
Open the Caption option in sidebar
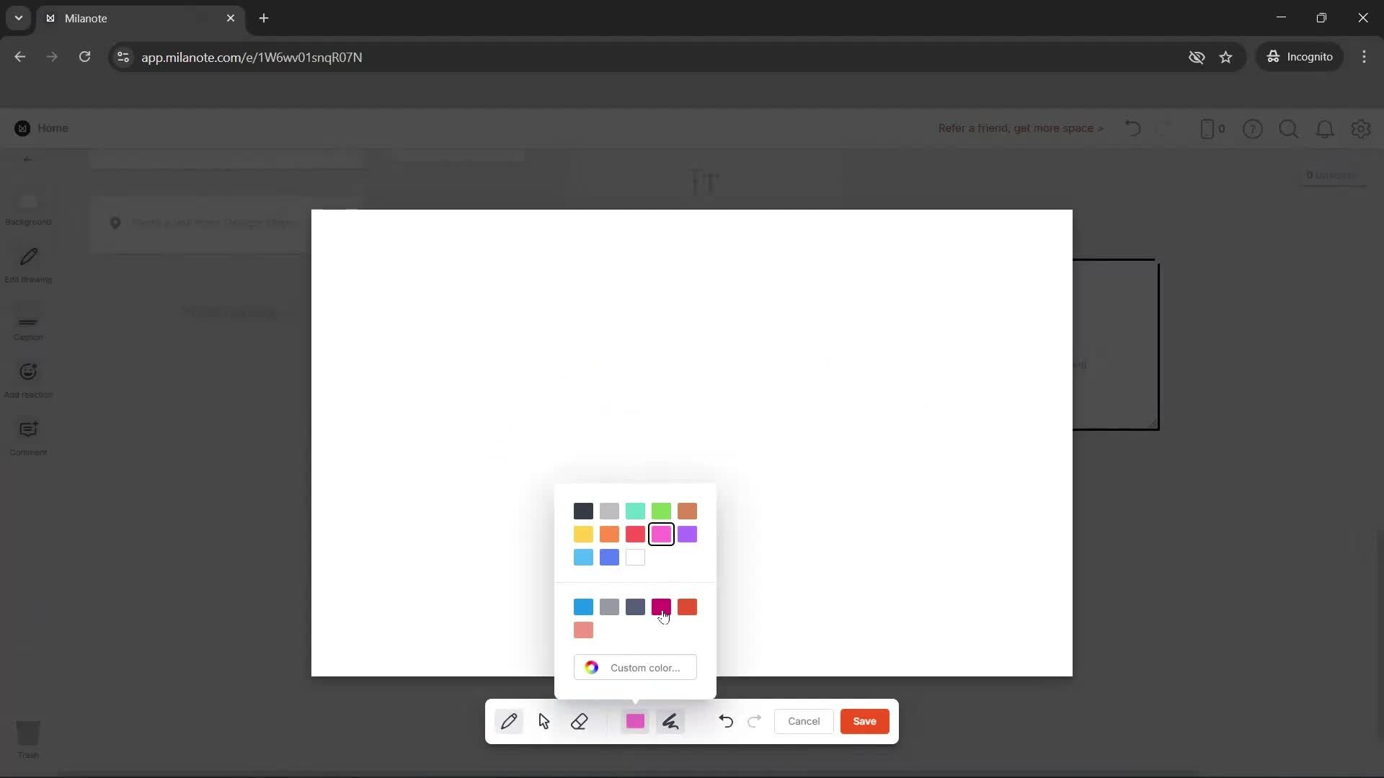(28, 323)
